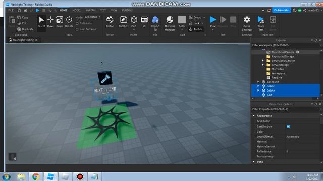Click the Collaborate button
323x181 pixels.
pyautogui.click(x=282, y=10)
